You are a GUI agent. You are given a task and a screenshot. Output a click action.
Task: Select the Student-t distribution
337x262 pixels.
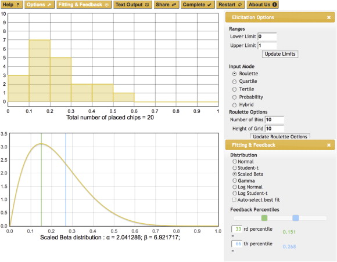[x=235, y=168]
